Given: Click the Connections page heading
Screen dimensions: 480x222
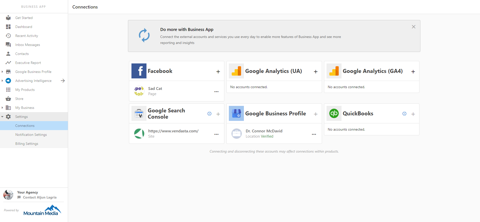Looking at the screenshot, I should coord(85,7).
